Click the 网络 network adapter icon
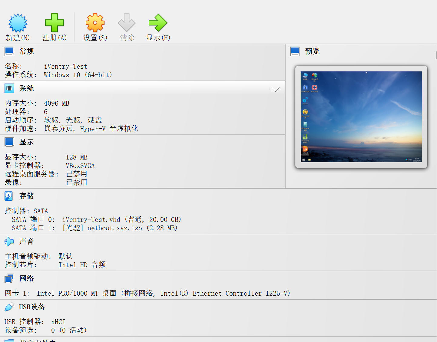The width and height of the screenshot is (437, 342). (x=9, y=278)
